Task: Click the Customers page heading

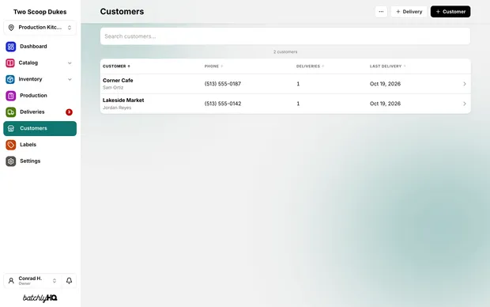Action: point(122,12)
